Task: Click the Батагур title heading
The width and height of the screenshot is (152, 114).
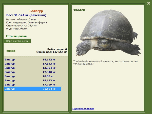Action: [36, 11]
